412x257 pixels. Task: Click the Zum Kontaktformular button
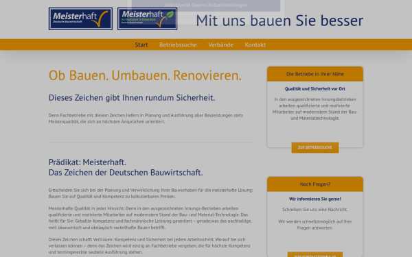click(x=315, y=255)
